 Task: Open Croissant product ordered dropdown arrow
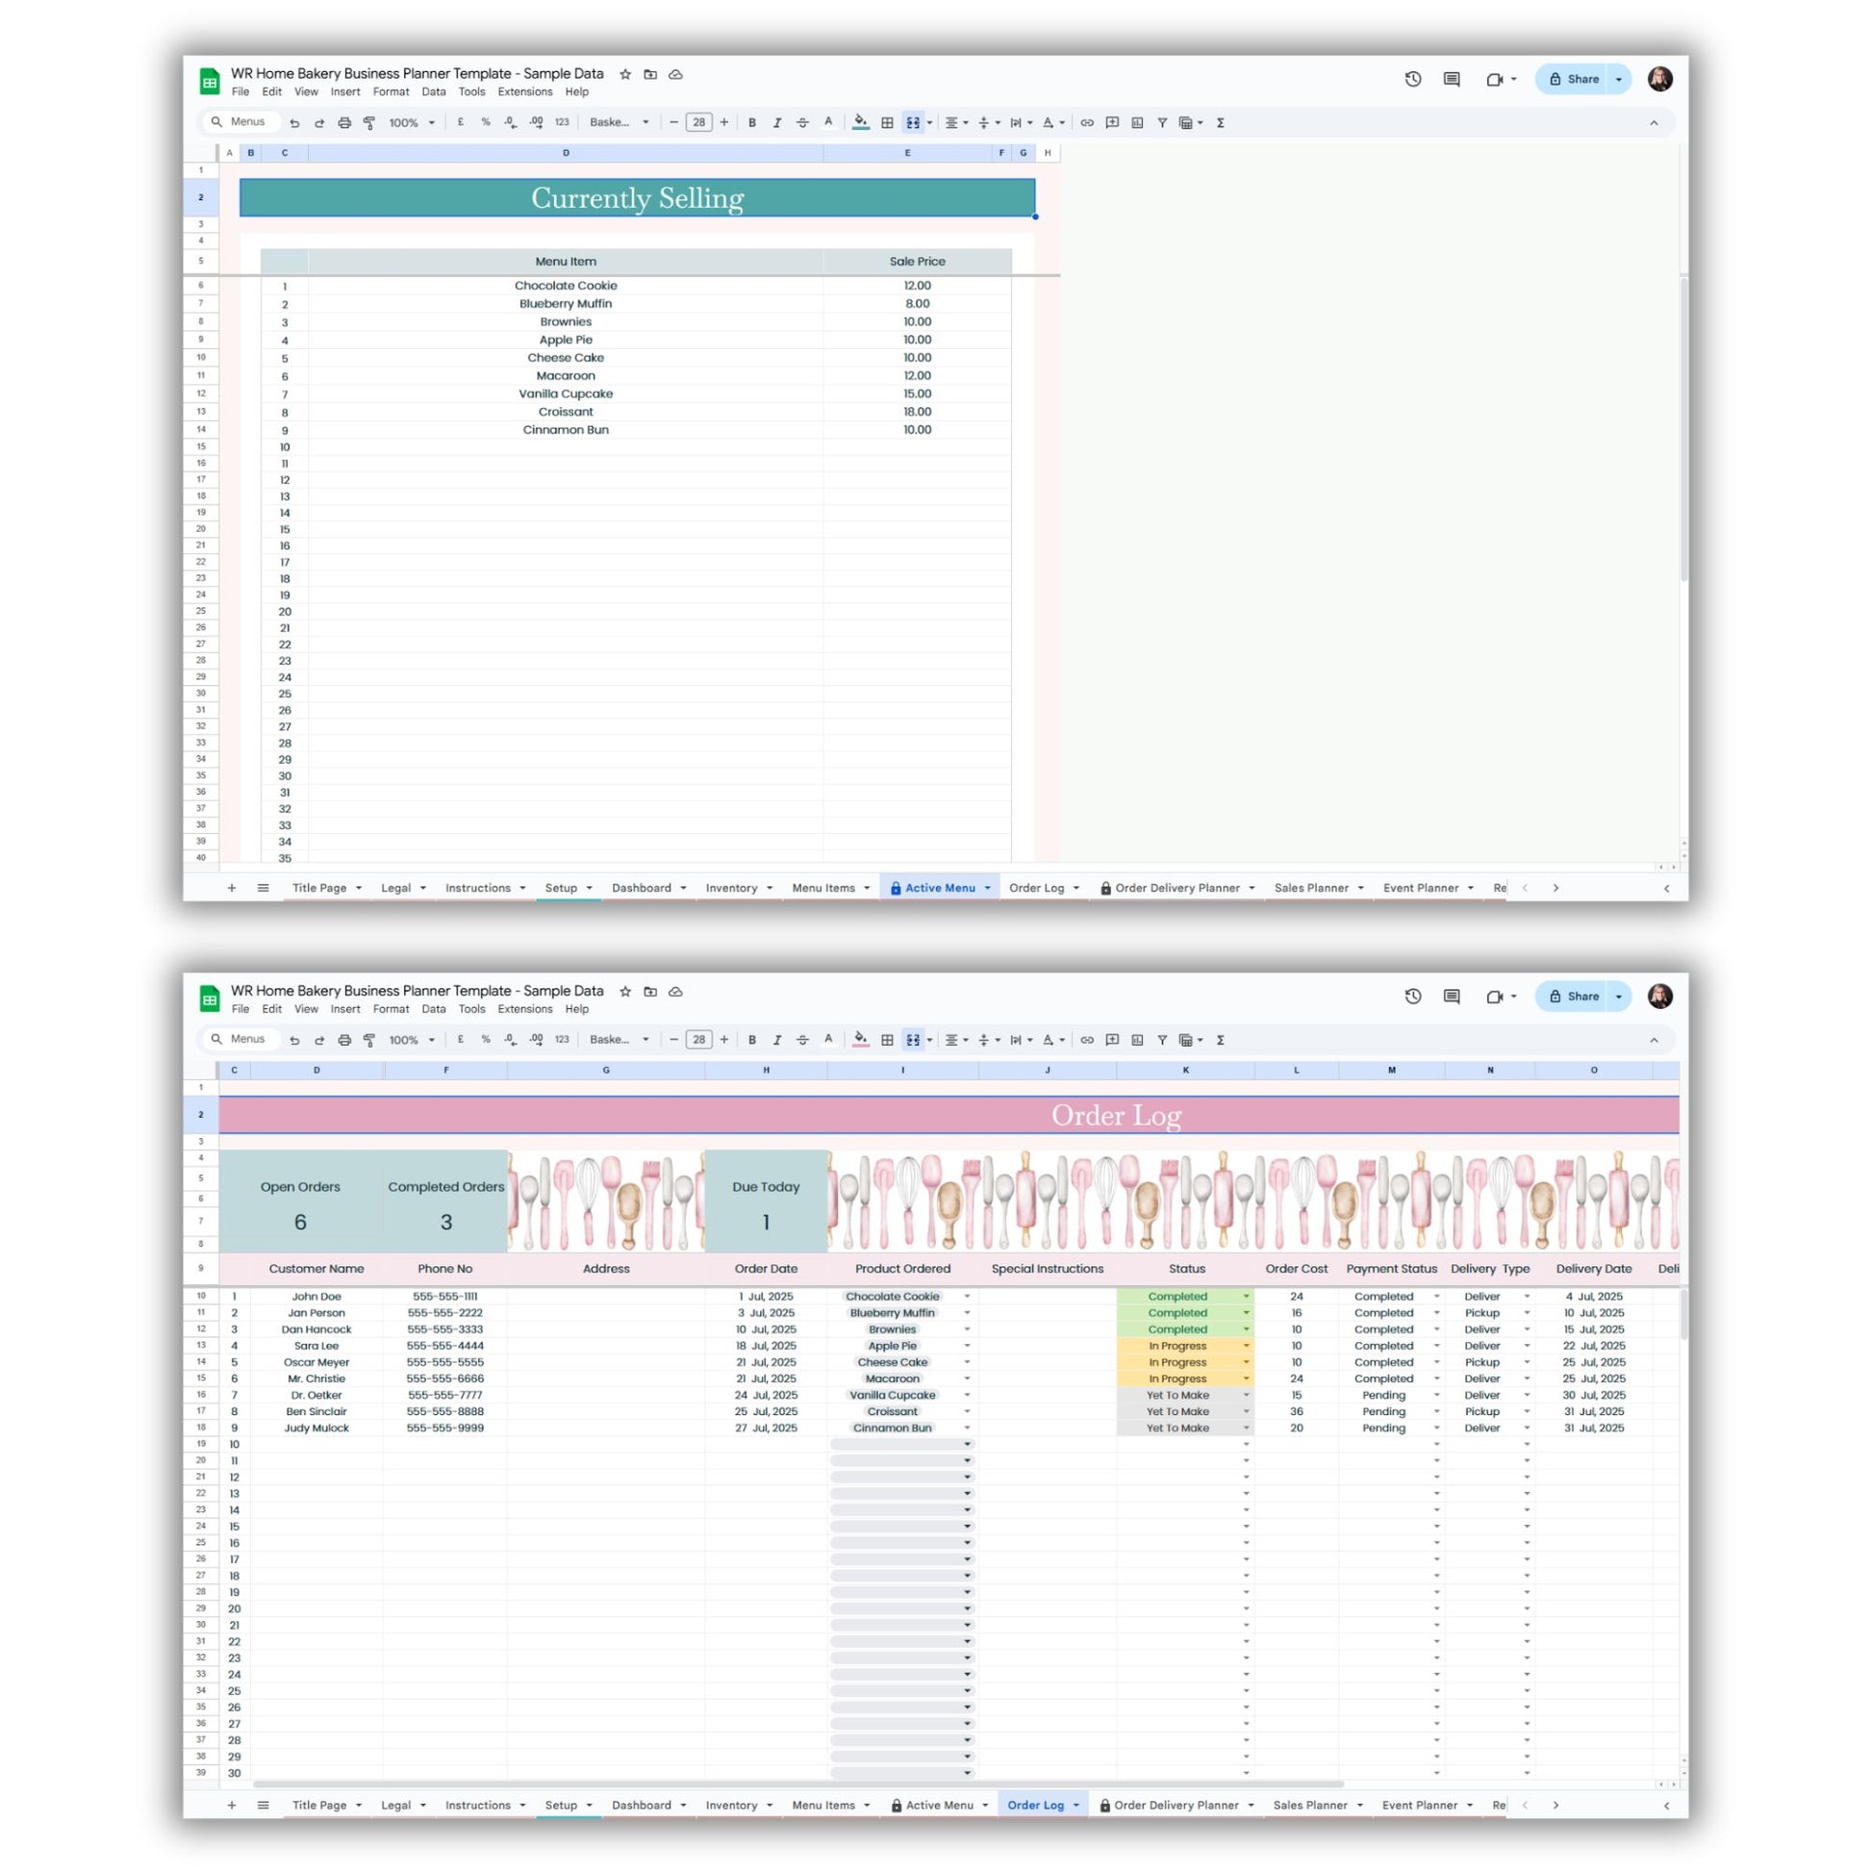pos(967,1412)
